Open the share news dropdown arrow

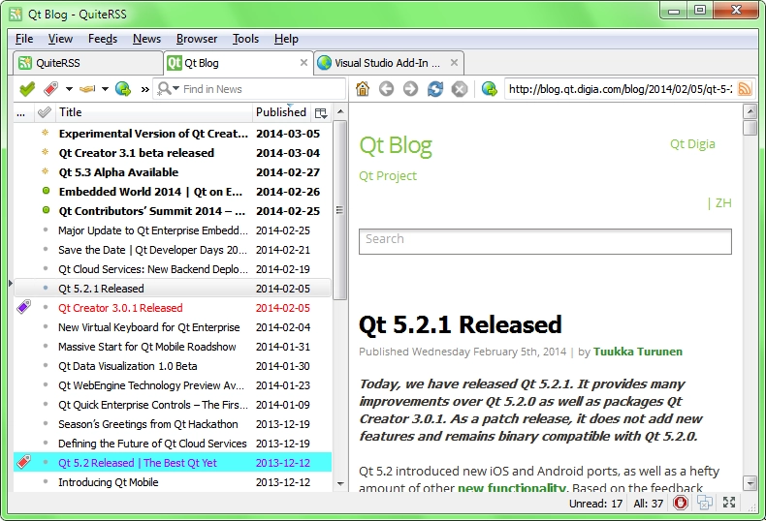click(x=105, y=89)
